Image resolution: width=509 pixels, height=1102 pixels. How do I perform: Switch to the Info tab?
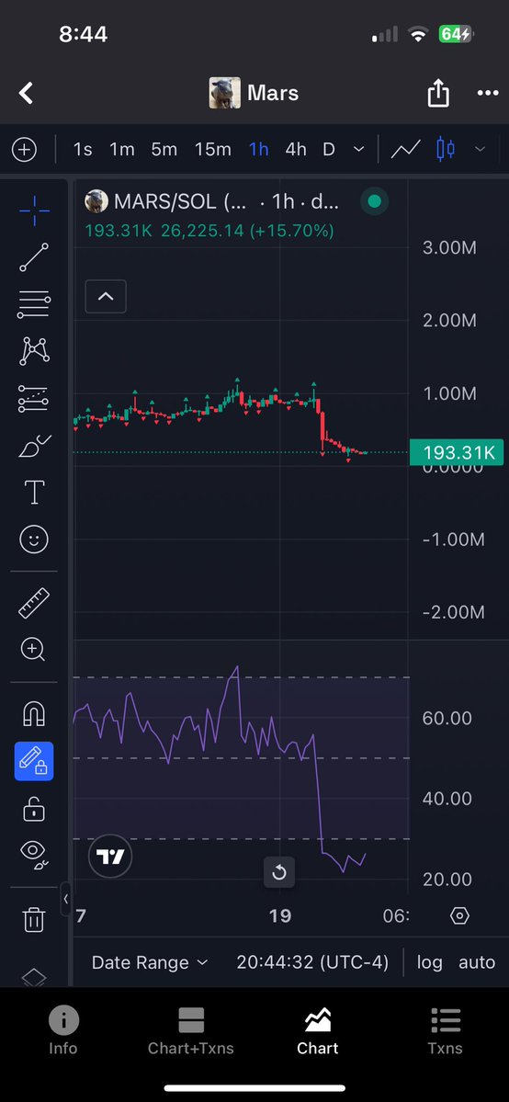pyautogui.click(x=63, y=1031)
